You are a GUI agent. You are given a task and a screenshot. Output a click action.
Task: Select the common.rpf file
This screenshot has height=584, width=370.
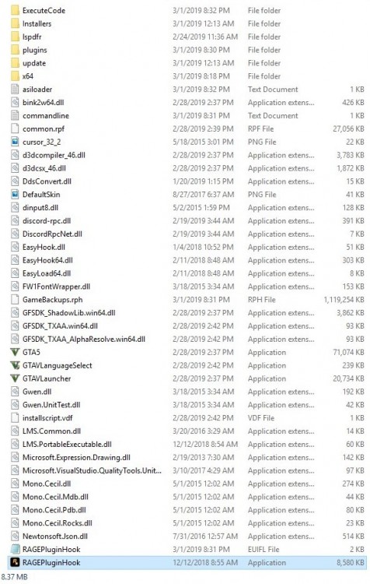click(187, 128)
